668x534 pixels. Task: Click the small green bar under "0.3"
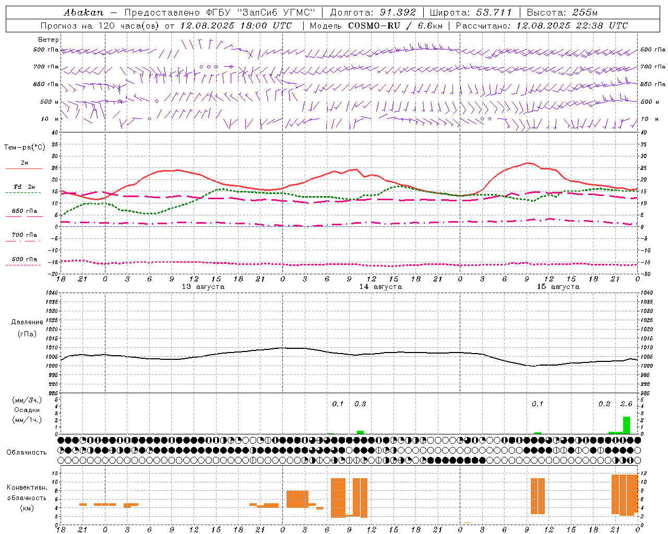coord(360,432)
